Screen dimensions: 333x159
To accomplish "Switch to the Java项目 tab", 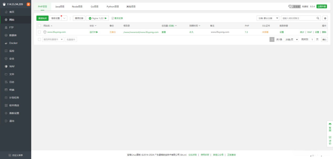I will (60, 7).
